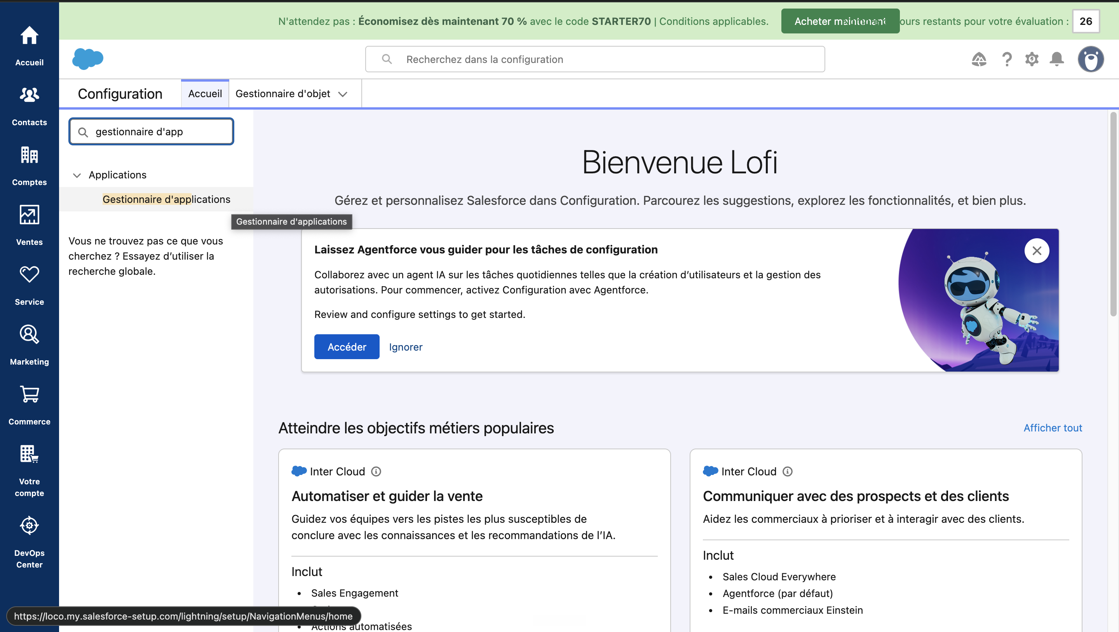This screenshot has height=632, width=1119.
Task: Click Automatiser et guider la vente title
Action: point(387,496)
